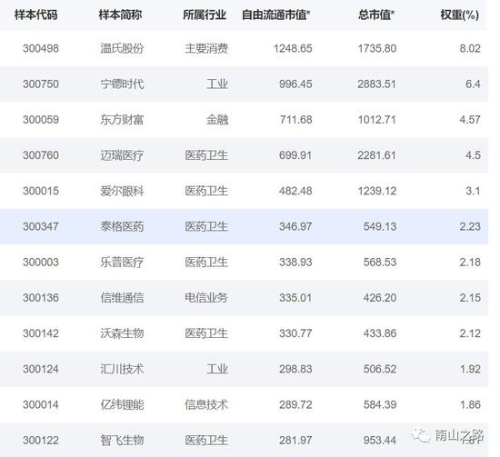
Task: Click total market value 2883.51
Action: [377, 84]
